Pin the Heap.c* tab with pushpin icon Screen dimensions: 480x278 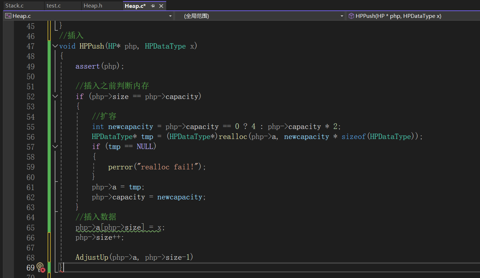tap(153, 6)
